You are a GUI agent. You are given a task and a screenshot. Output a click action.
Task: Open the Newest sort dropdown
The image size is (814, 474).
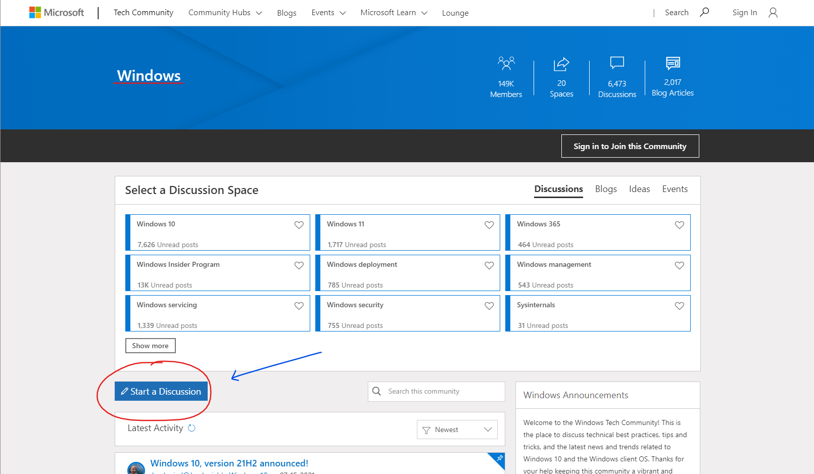click(457, 430)
